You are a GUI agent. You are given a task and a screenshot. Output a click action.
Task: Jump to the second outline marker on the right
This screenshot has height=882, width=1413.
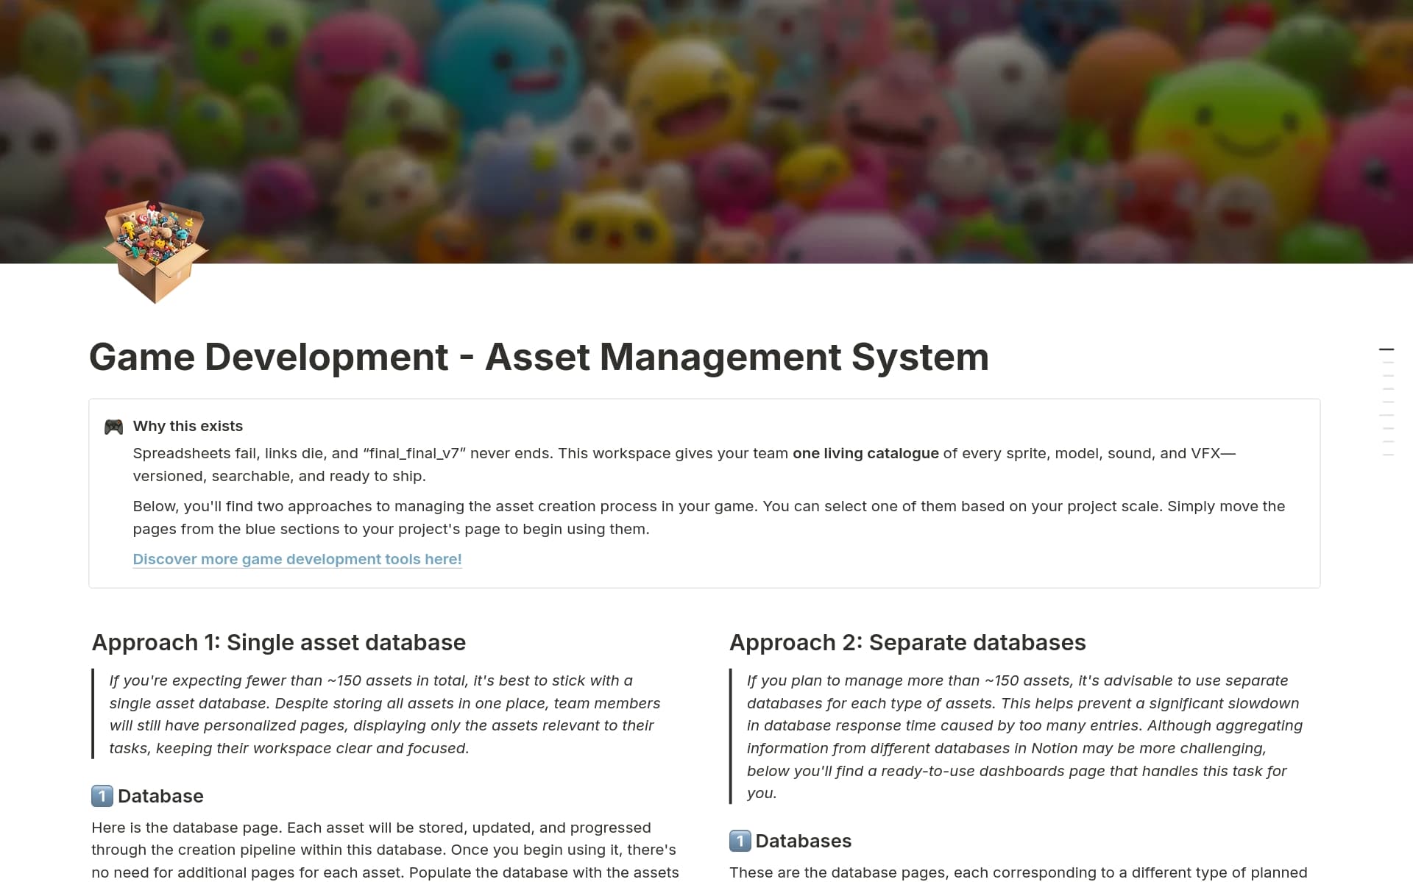click(1388, 363)
